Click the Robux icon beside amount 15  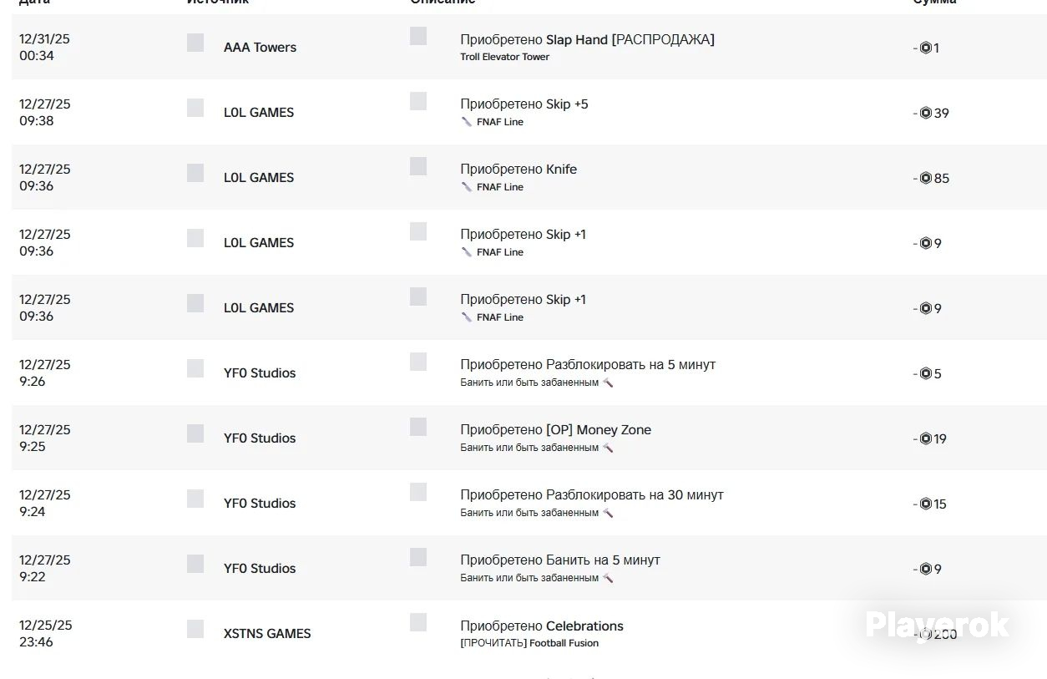pos(925,504)
